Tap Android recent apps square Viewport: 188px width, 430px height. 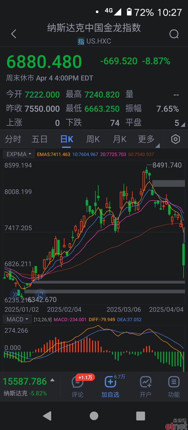[140, 416]
